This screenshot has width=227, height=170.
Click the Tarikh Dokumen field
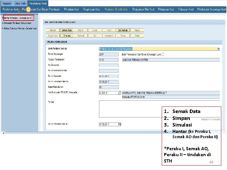click(109, 76)
